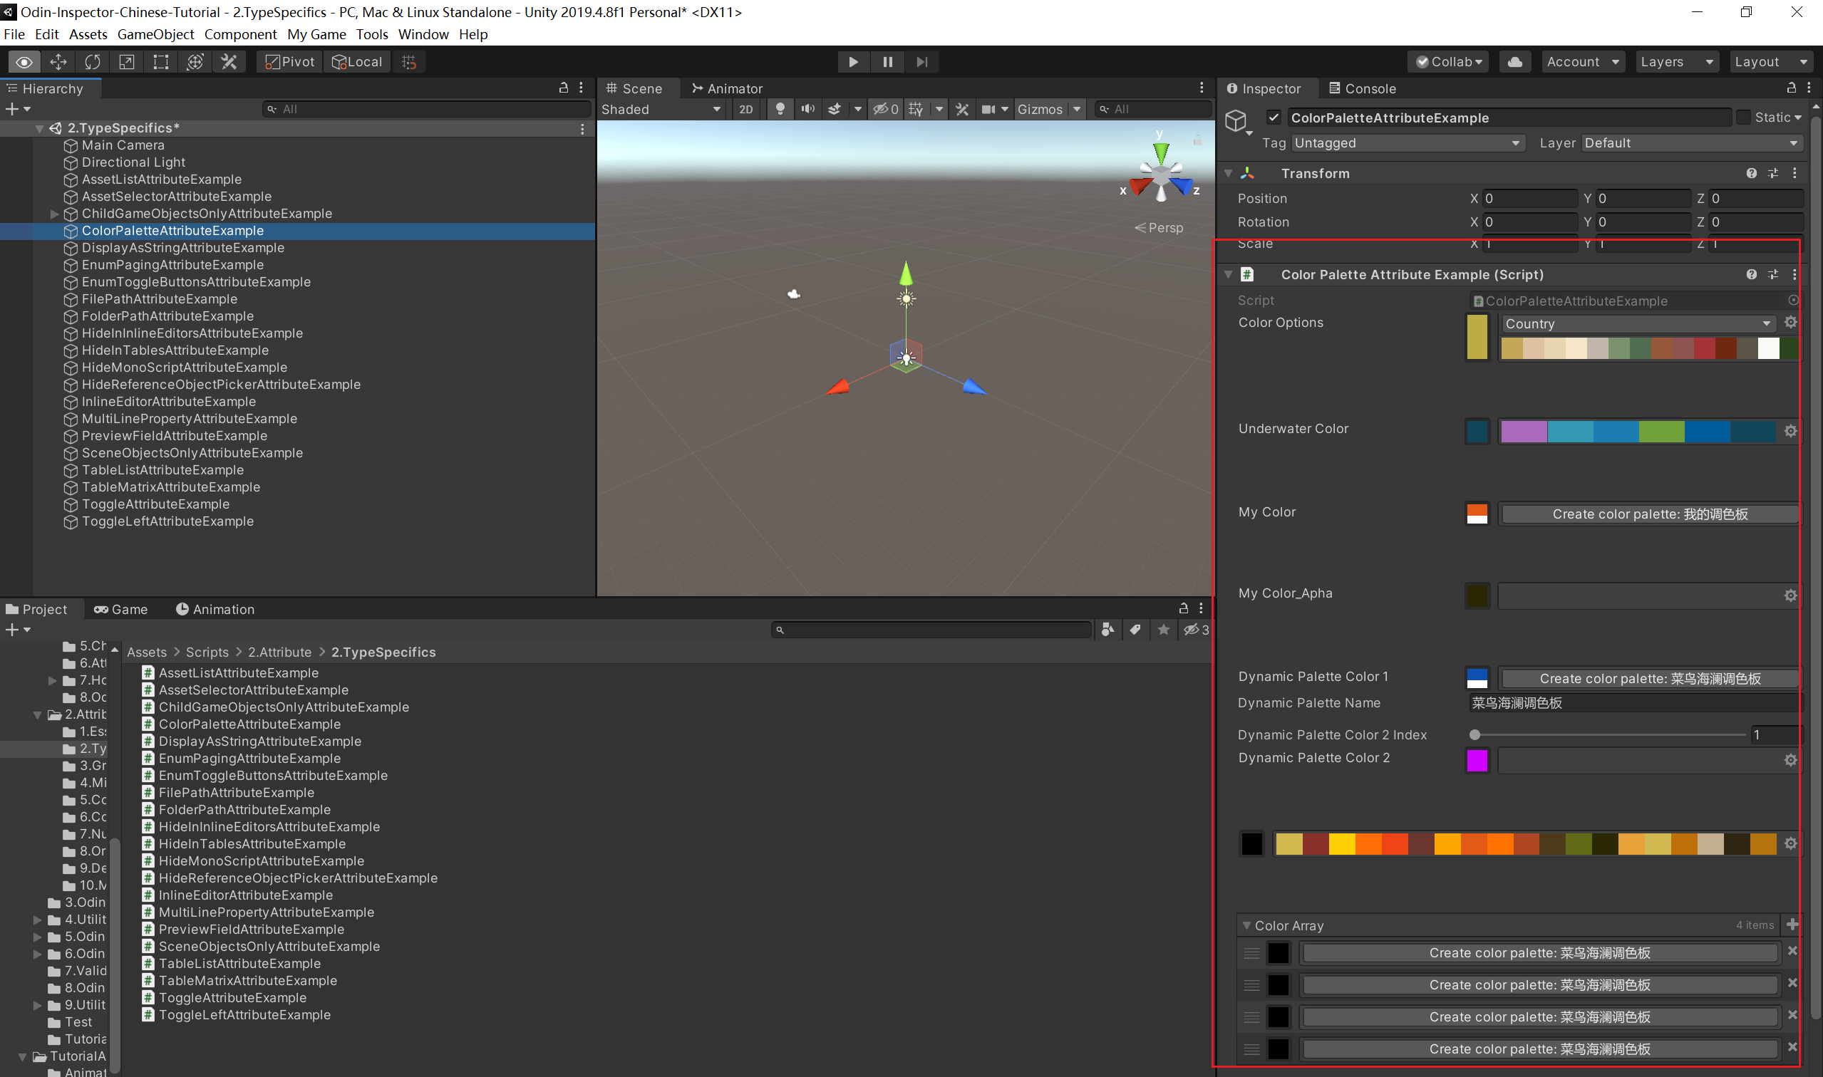
Task: Toggle scene lighting bulb icon
Action: click(780, 109)
